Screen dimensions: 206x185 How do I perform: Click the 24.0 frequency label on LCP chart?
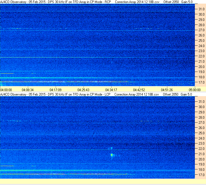pyautogui.click(x=201, y=138)
